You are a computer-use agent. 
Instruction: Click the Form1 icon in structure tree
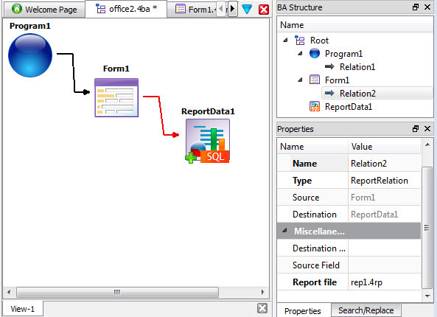tap(315, 80)
